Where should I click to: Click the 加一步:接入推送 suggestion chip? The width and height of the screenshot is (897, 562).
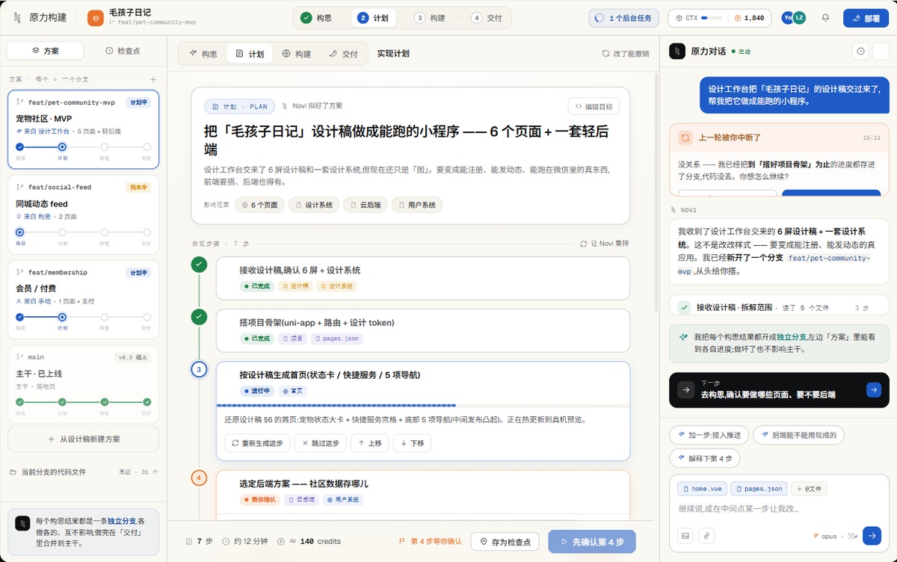708,435
